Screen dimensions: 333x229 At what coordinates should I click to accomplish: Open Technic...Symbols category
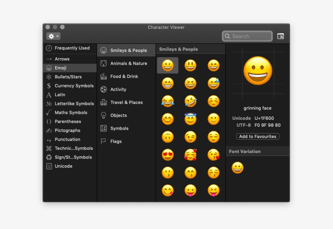[x=70, y=148]
